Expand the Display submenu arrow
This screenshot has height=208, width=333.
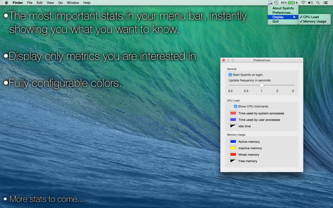(x=294, y=17)
